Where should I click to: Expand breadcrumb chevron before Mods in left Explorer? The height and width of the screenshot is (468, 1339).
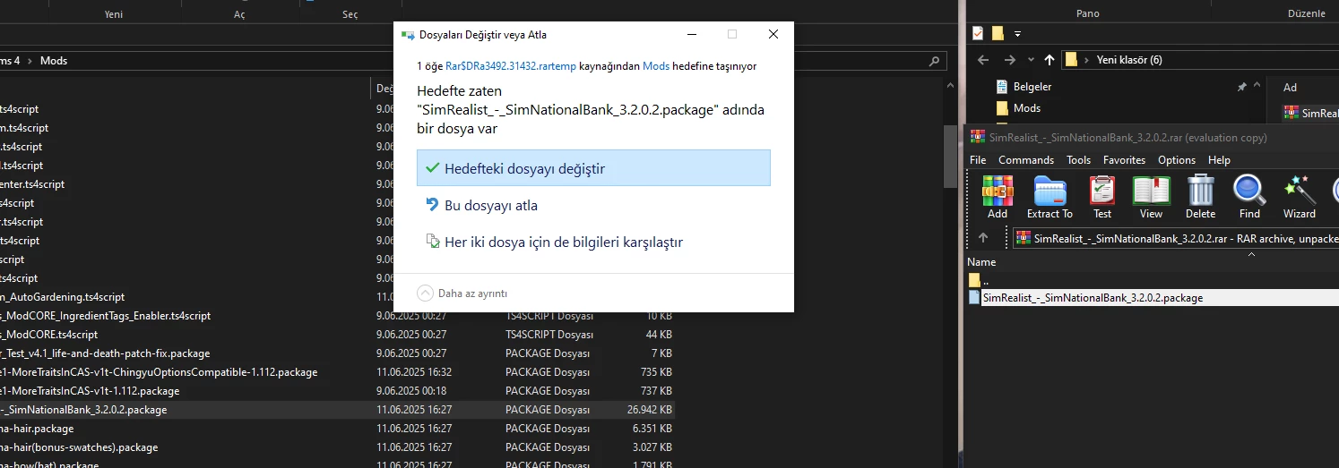coord(30,61)
